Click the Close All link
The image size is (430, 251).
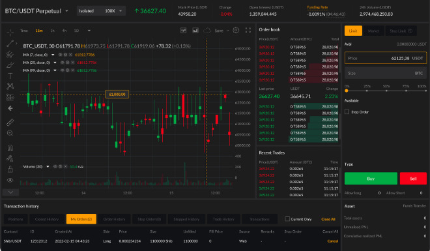(x=328, y=219)
